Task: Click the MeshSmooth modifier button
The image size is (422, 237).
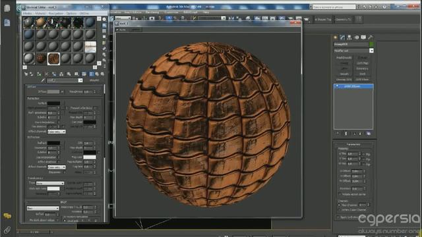Action: 344,58
